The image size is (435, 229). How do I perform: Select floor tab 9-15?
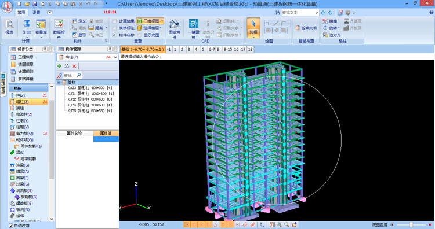pyautogui.click(x=228, y=49)
